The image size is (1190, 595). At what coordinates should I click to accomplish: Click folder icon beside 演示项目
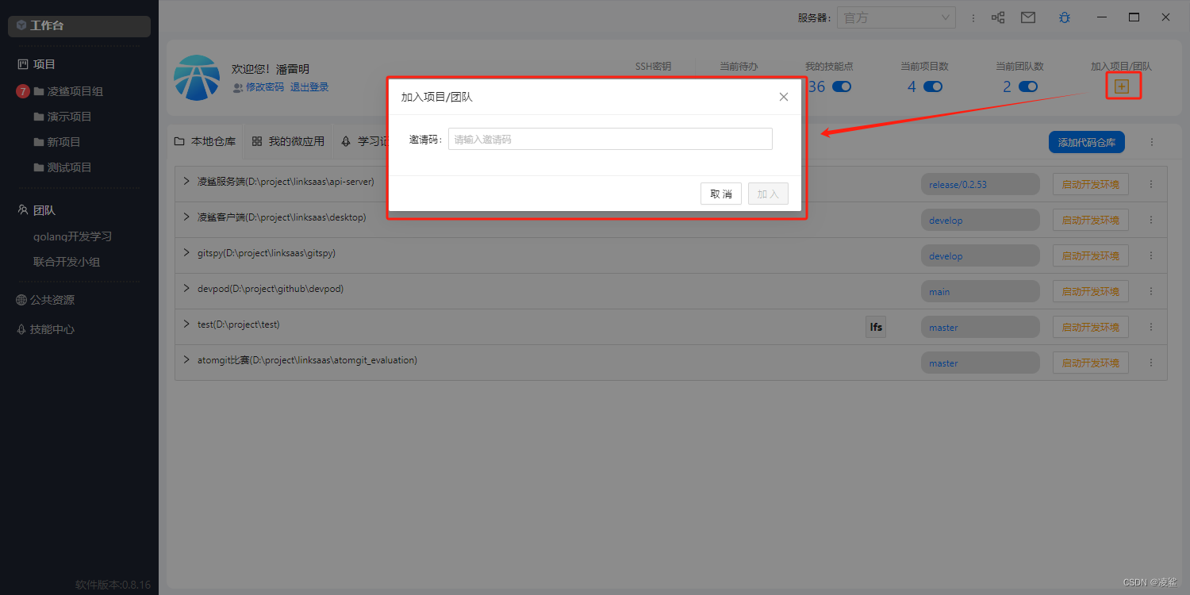pos(39,117)
